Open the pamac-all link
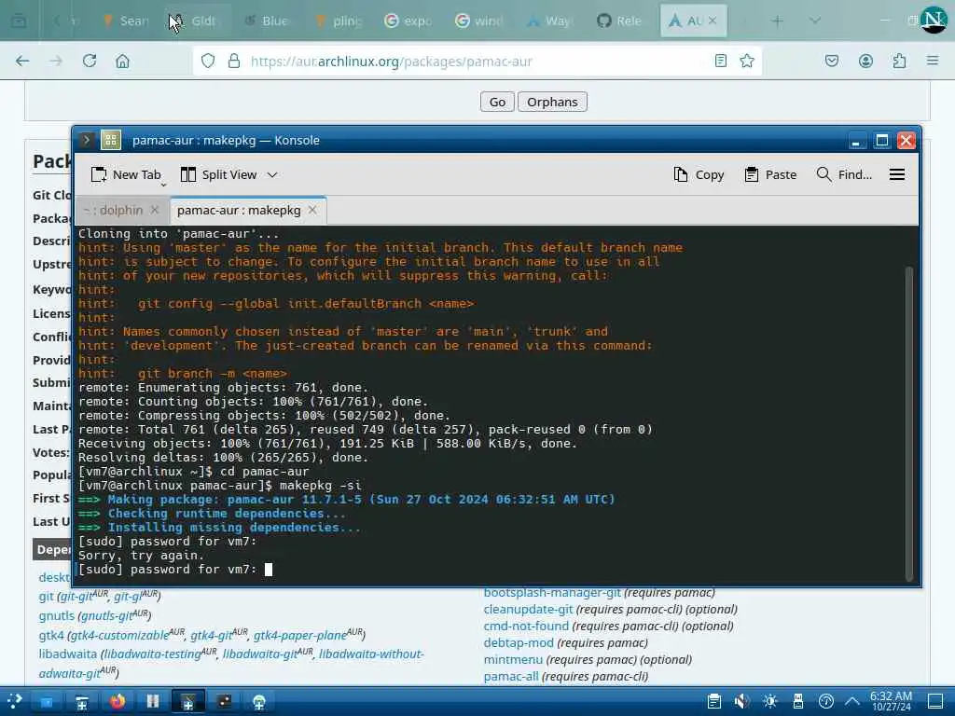 [511, 677]
